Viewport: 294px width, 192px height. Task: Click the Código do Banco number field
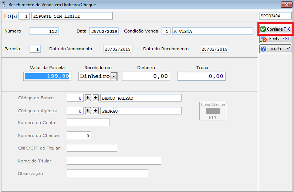click(x=75, y=98)
